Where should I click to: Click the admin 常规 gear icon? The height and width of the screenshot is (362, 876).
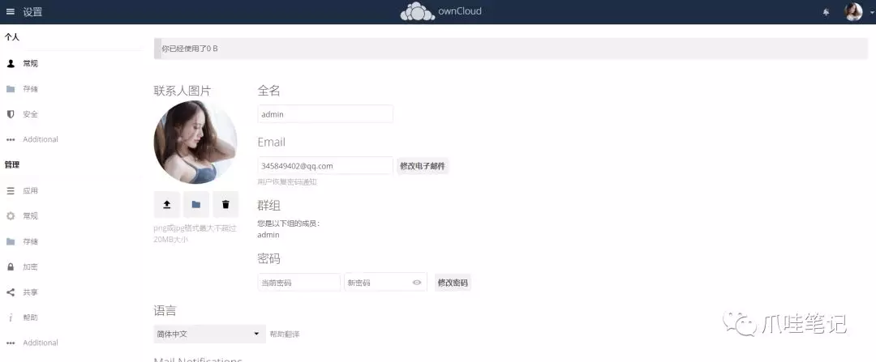(11, 216)
